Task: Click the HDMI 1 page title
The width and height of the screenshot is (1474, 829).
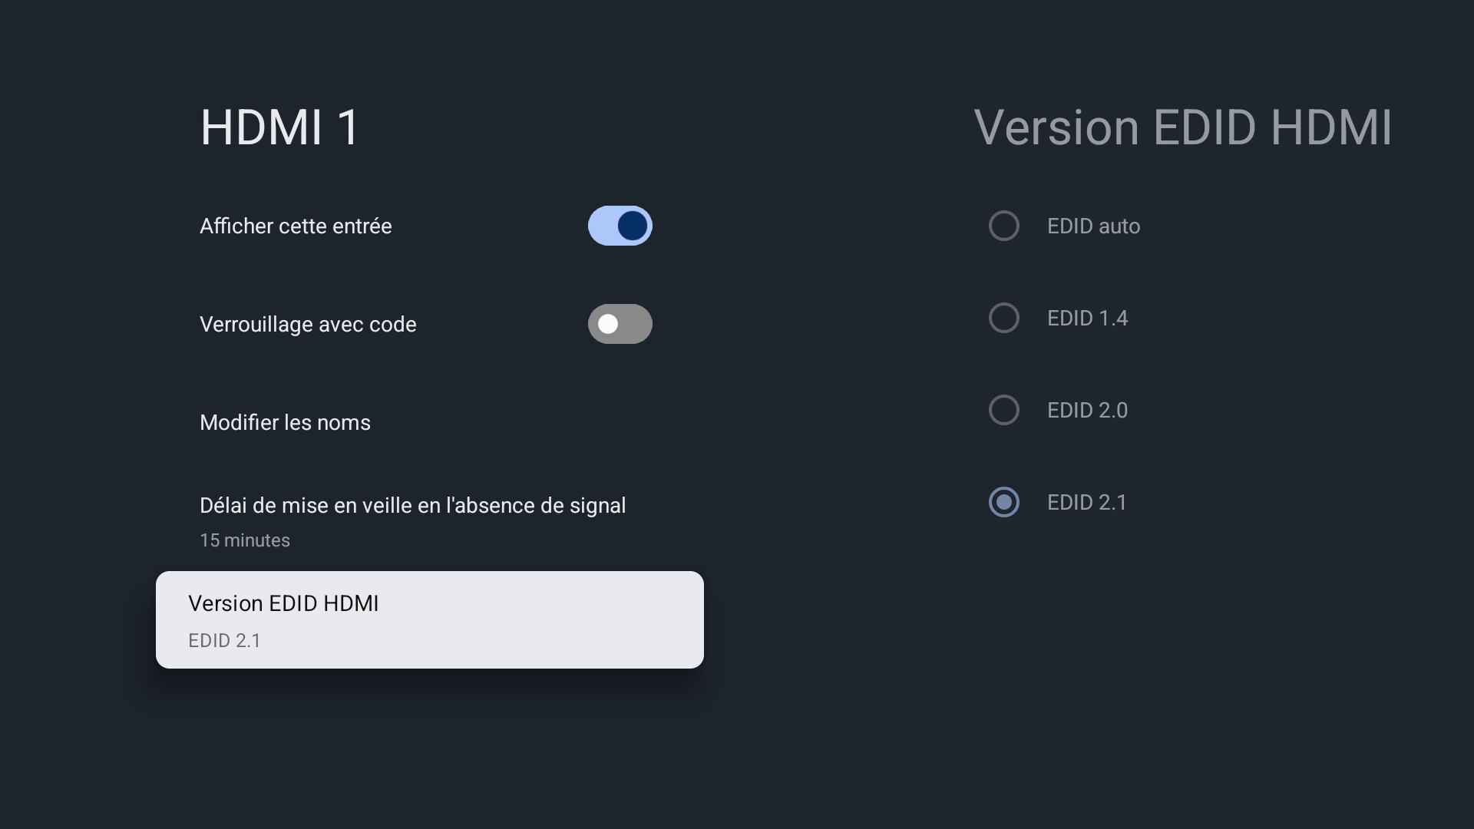Action: click(279, 127)
